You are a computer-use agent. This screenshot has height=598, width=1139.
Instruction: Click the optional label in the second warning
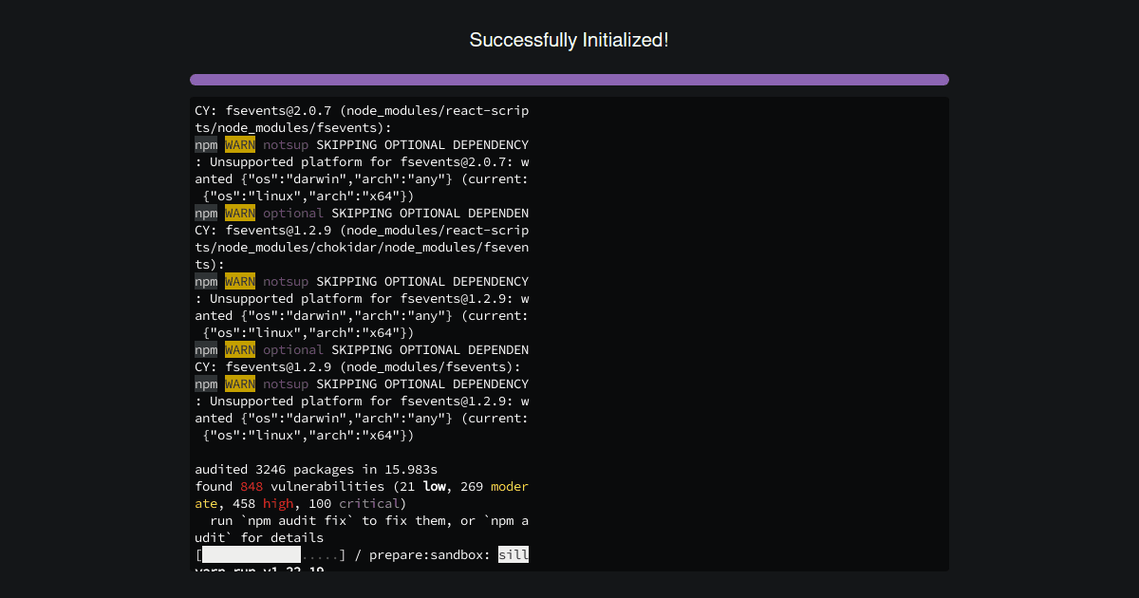click(x=293, y=213)
